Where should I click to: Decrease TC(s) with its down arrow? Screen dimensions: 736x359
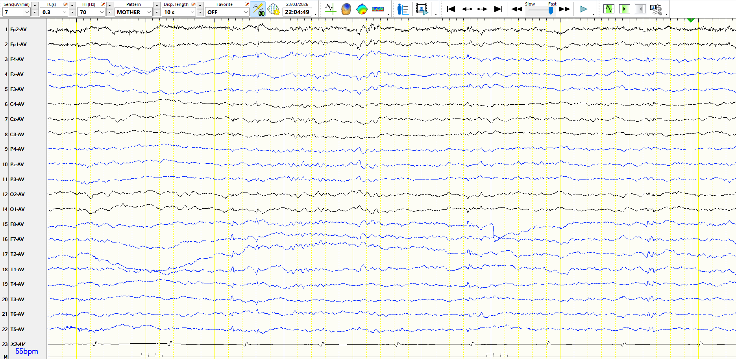pos(72,12)
